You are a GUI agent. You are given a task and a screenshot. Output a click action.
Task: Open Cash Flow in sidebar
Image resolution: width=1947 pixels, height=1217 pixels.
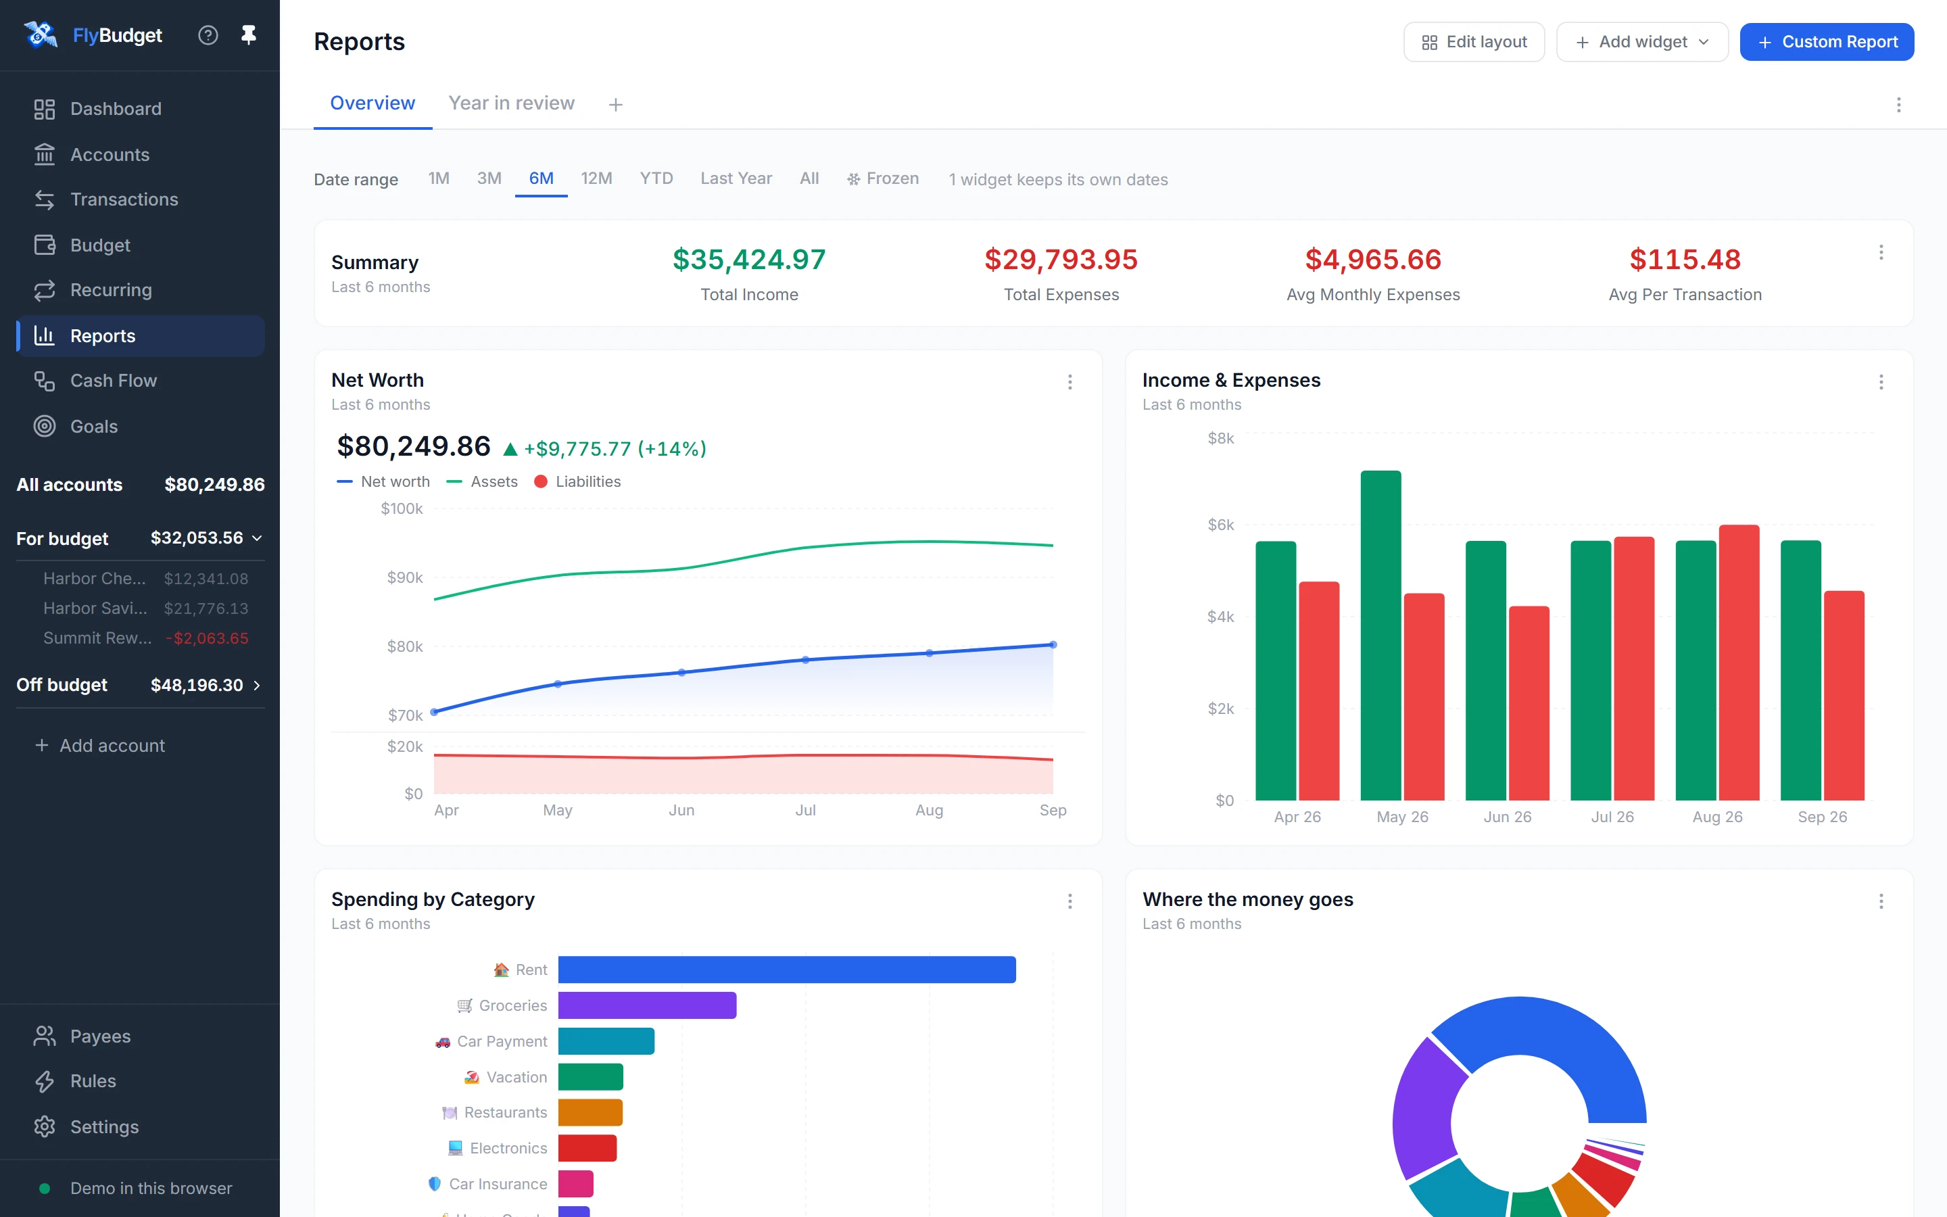click(x=140, y=381)
